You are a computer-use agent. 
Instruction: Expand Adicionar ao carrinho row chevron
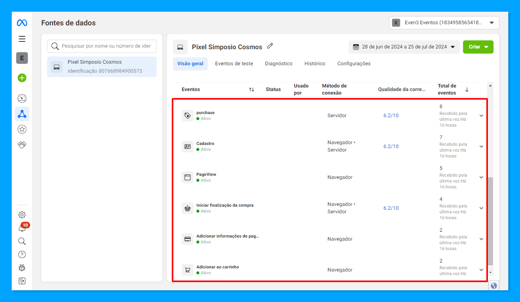[481, 270]
